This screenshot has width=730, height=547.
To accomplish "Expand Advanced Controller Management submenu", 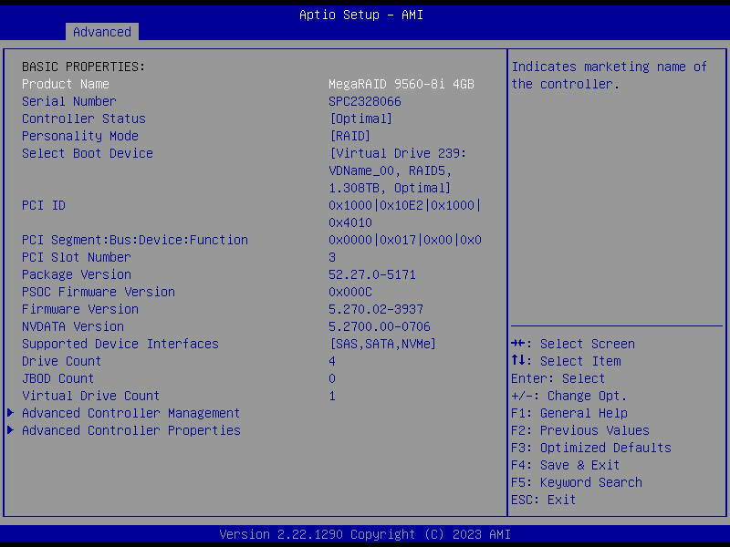I will pyautogui.click(x=130, y=413).
